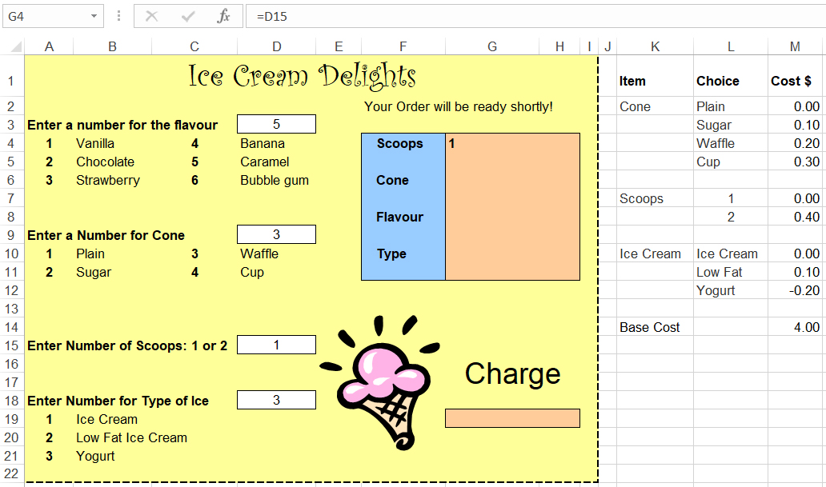This screenshot has height=487, width=826.
Task: Select row 14 header
Action: [11, 327]
